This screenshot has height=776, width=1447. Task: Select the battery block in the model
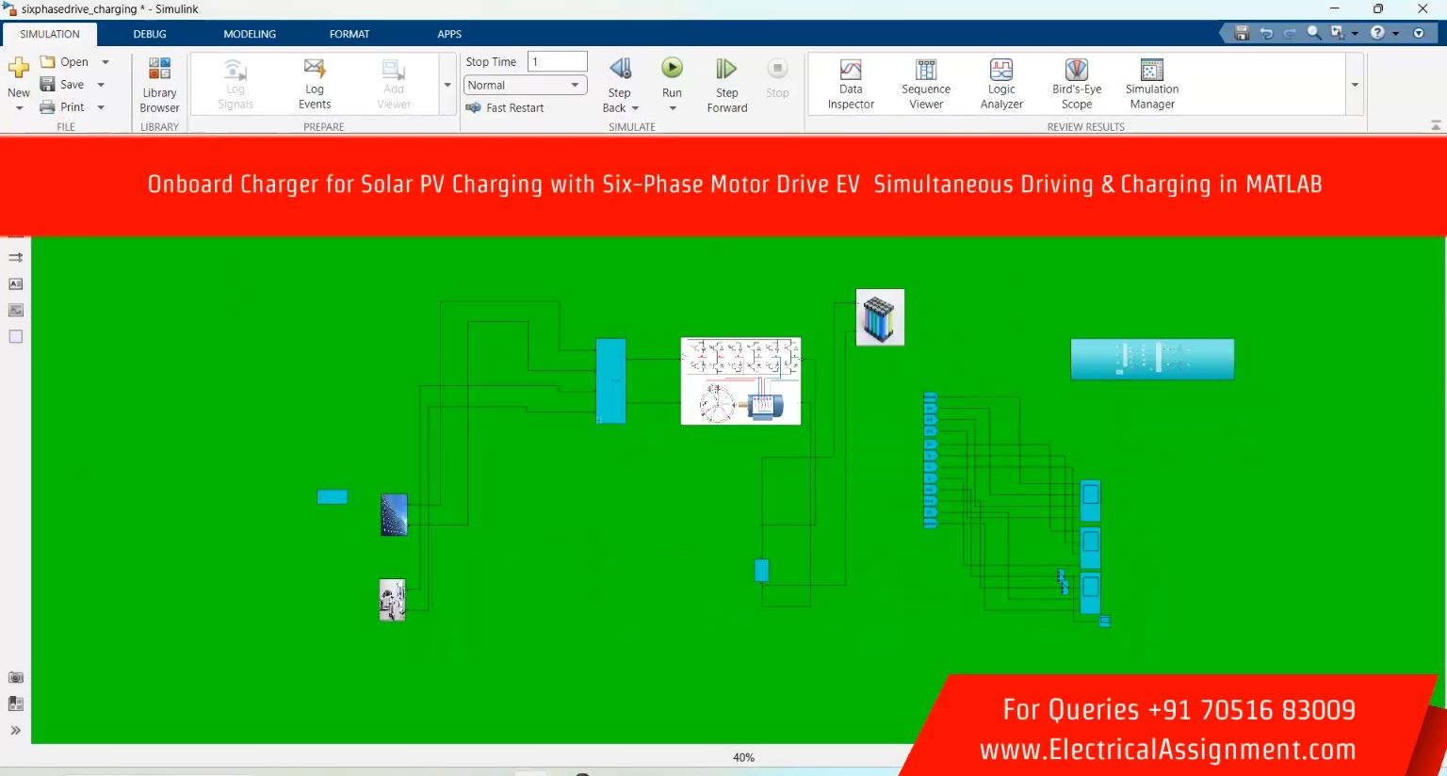[x=880, y=318]
